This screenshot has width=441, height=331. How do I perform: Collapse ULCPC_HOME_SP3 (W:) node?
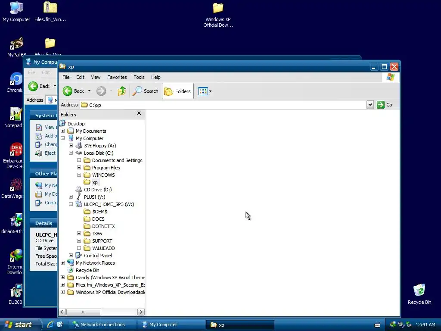(x=71, y=204)
